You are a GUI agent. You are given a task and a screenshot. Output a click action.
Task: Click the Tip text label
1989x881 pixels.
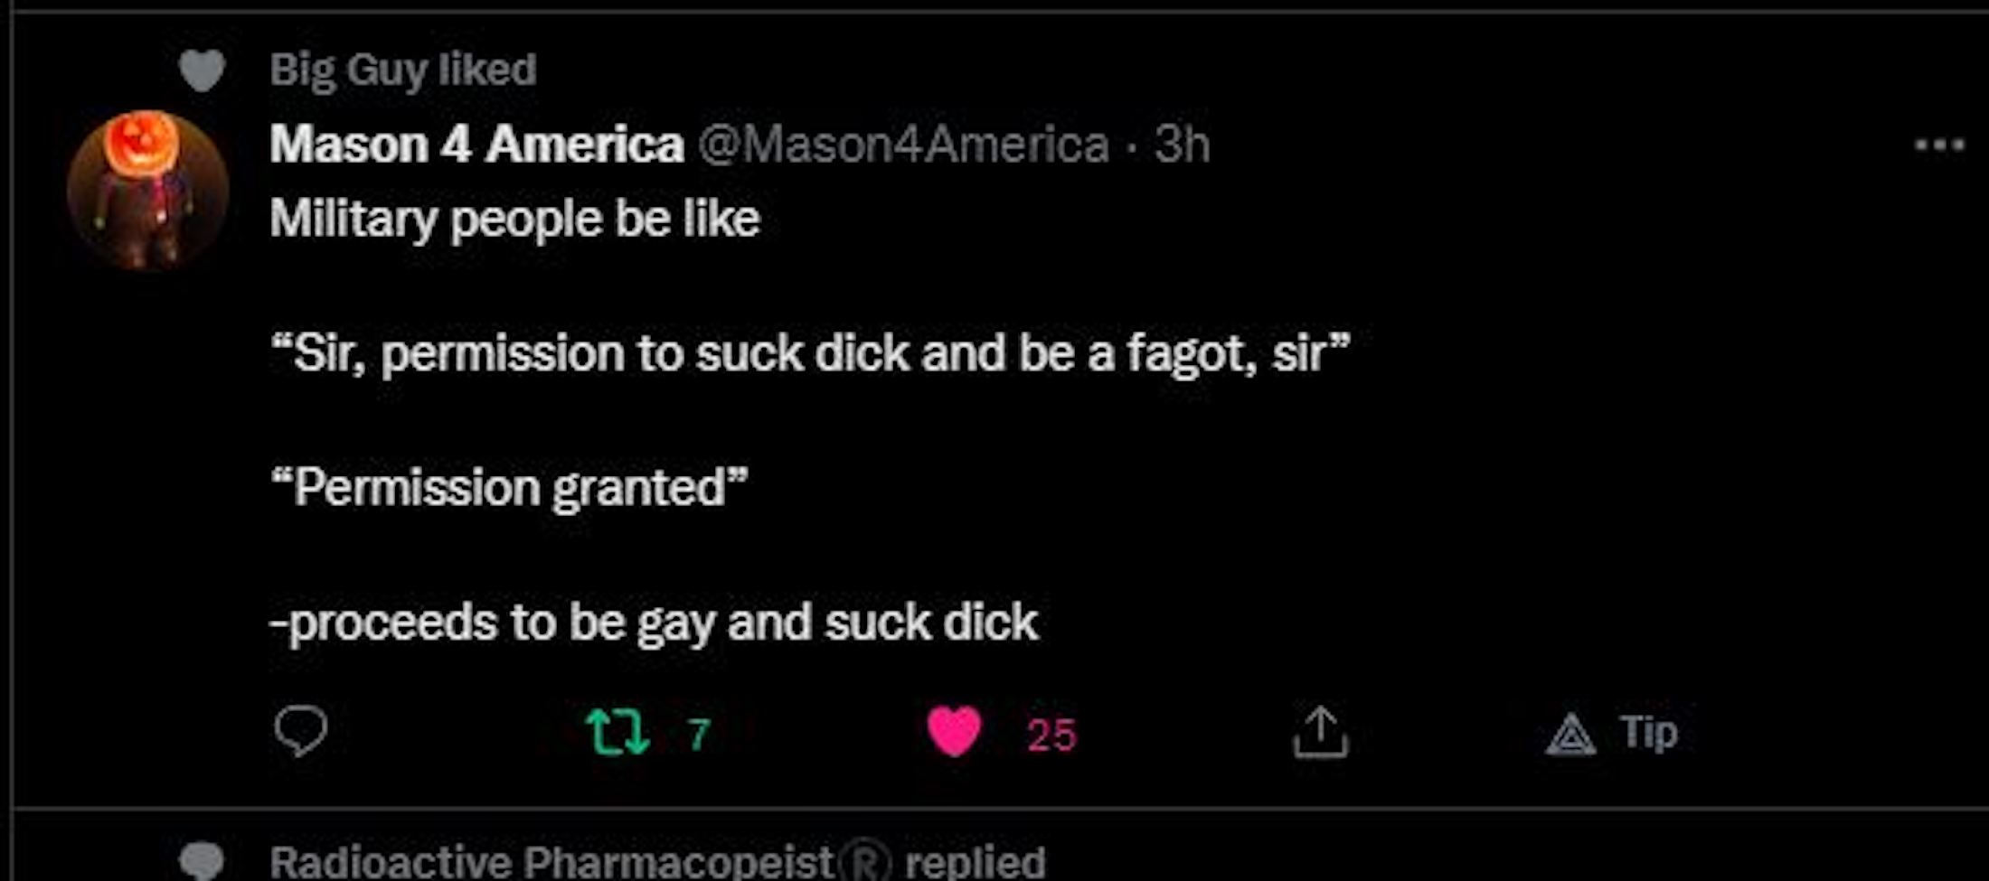pyautogui.click(x=1649, y=732)
